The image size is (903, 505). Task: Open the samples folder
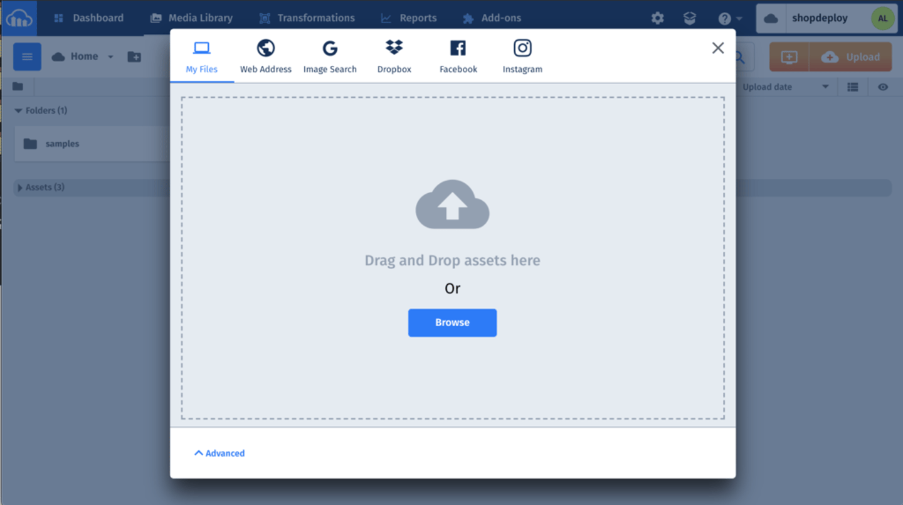point(62,144)
